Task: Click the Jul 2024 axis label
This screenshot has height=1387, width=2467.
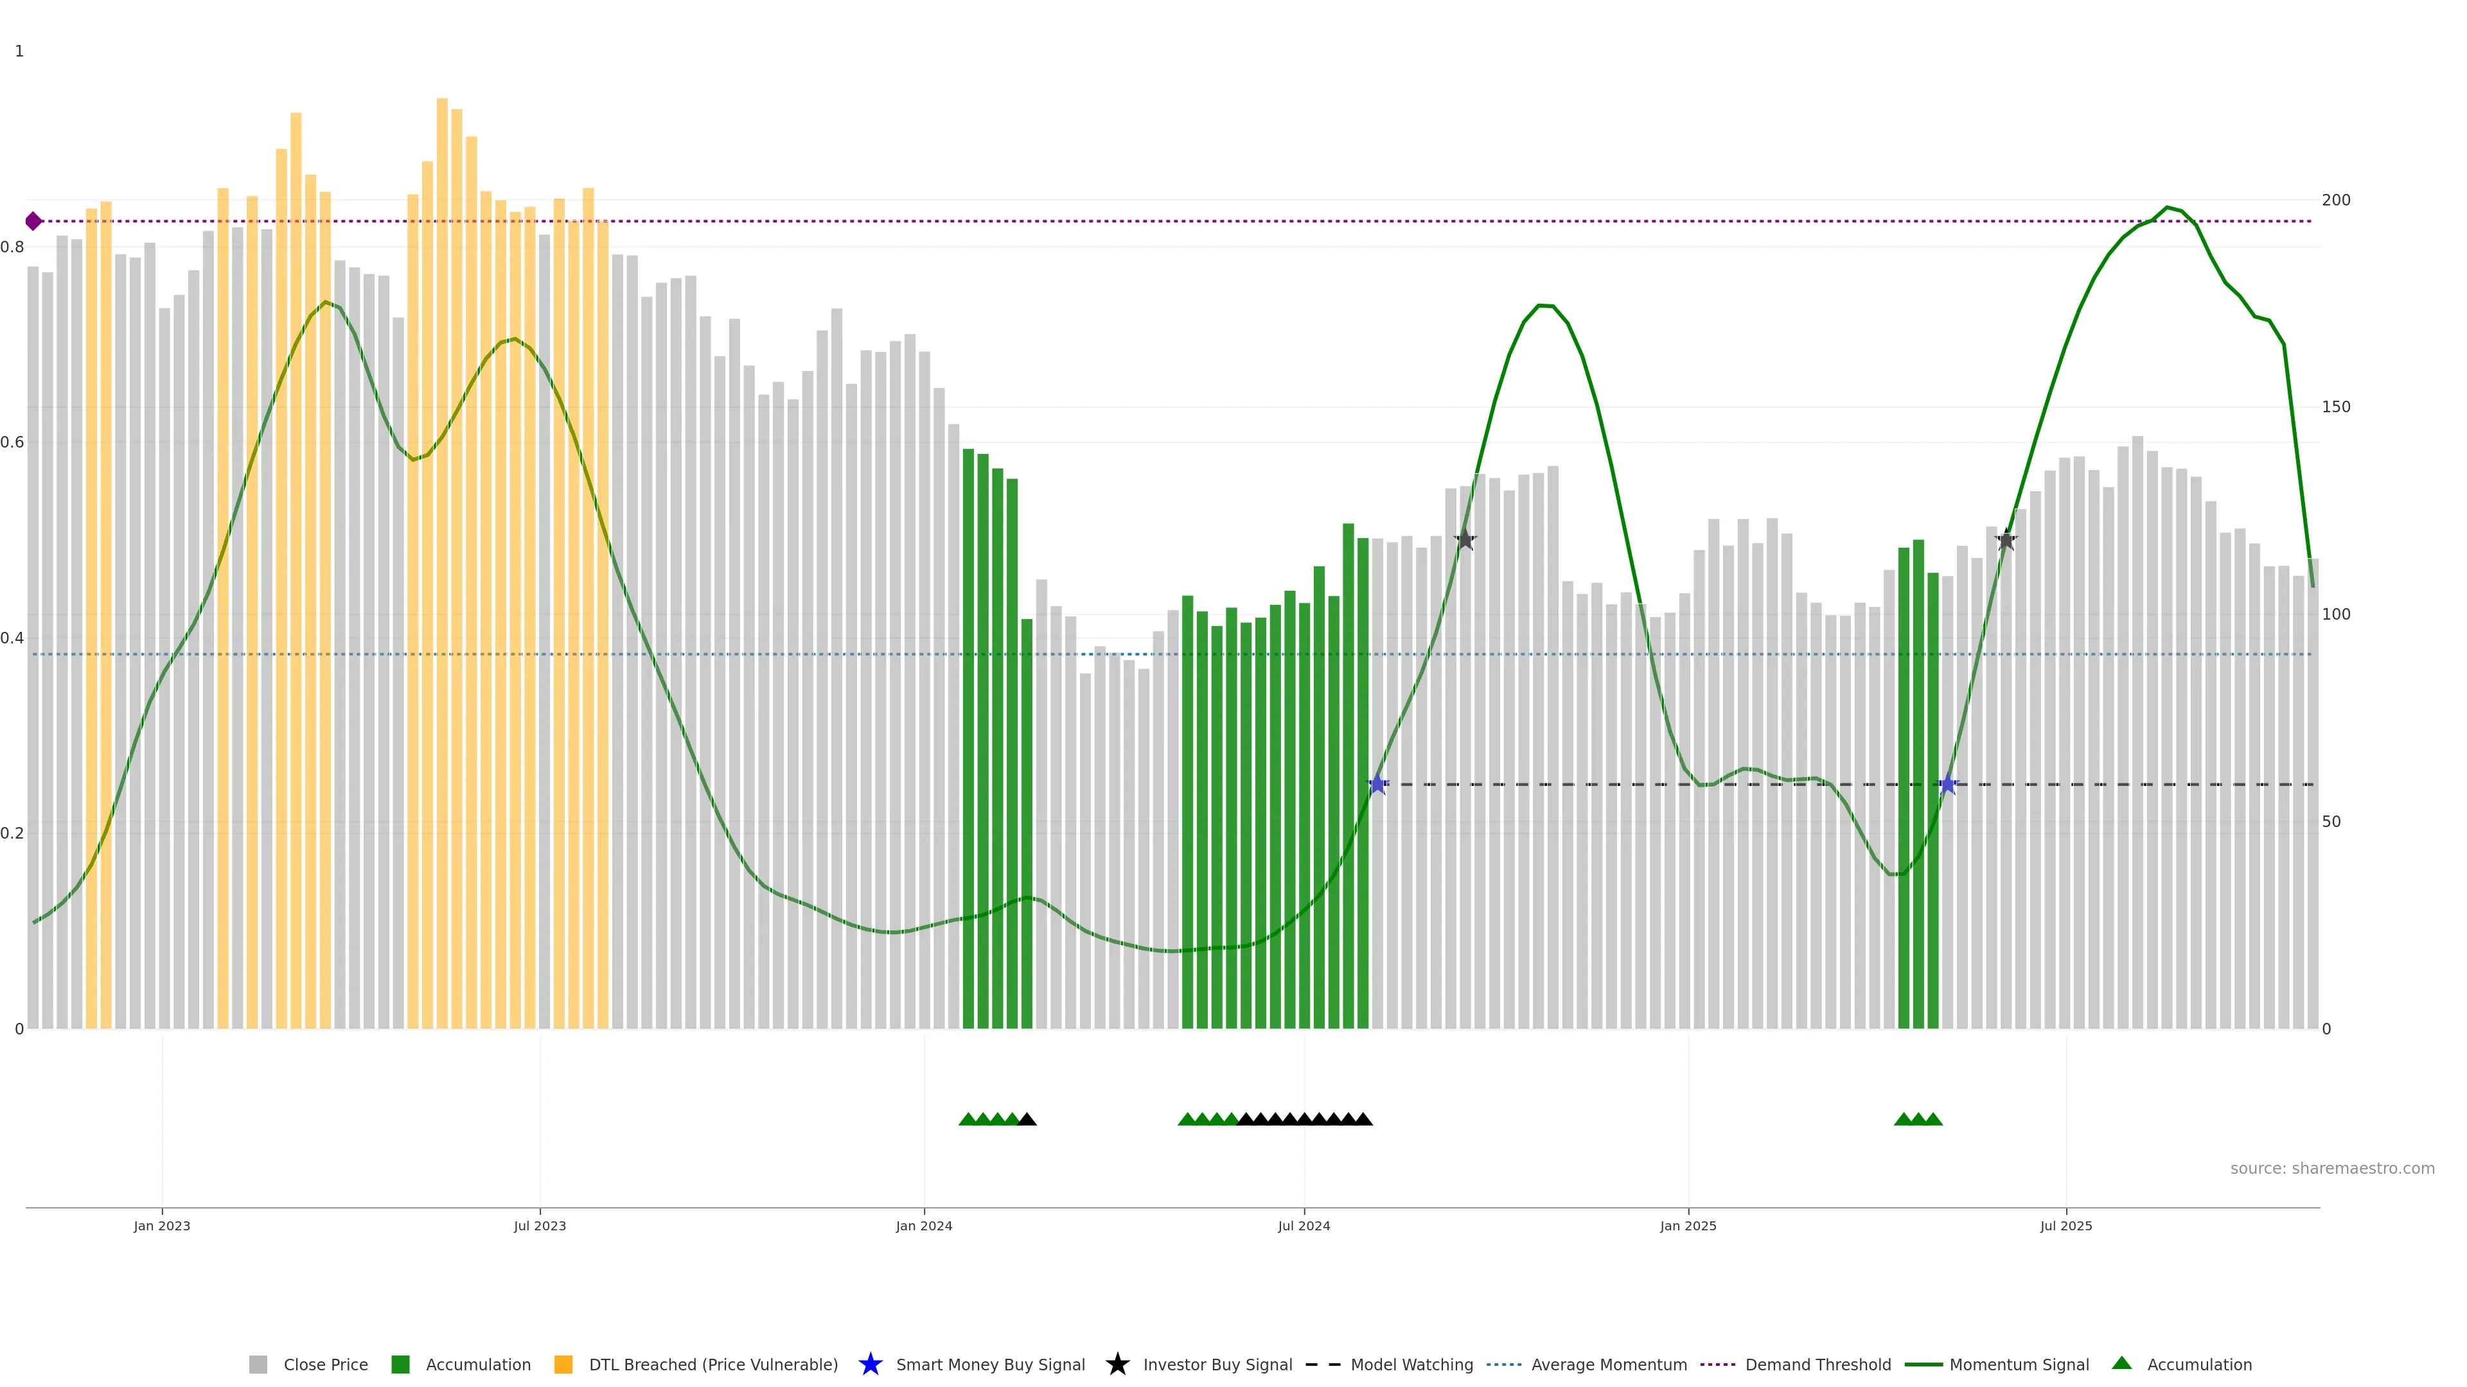Action: click(1304, 1226)
